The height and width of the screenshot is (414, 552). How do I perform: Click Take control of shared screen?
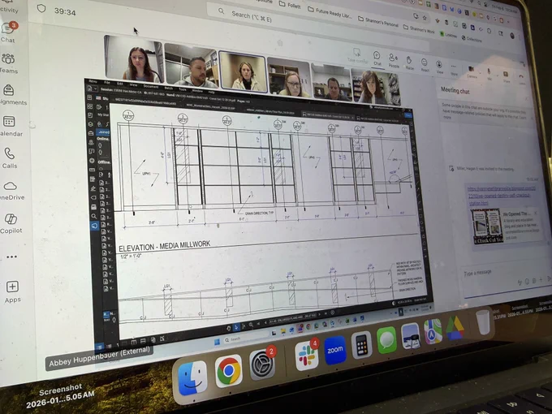pyautogui.click(x=357, y=56)
